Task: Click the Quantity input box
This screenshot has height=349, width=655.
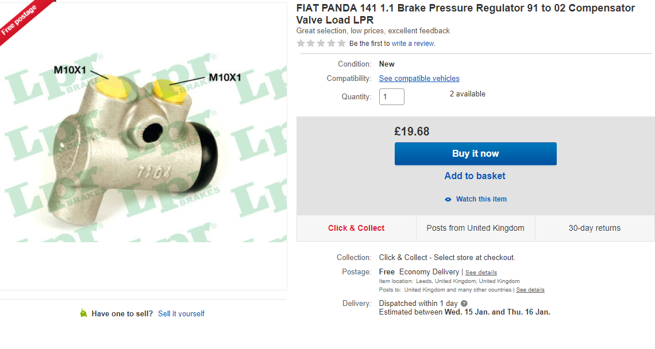Action: pos(392,97)
